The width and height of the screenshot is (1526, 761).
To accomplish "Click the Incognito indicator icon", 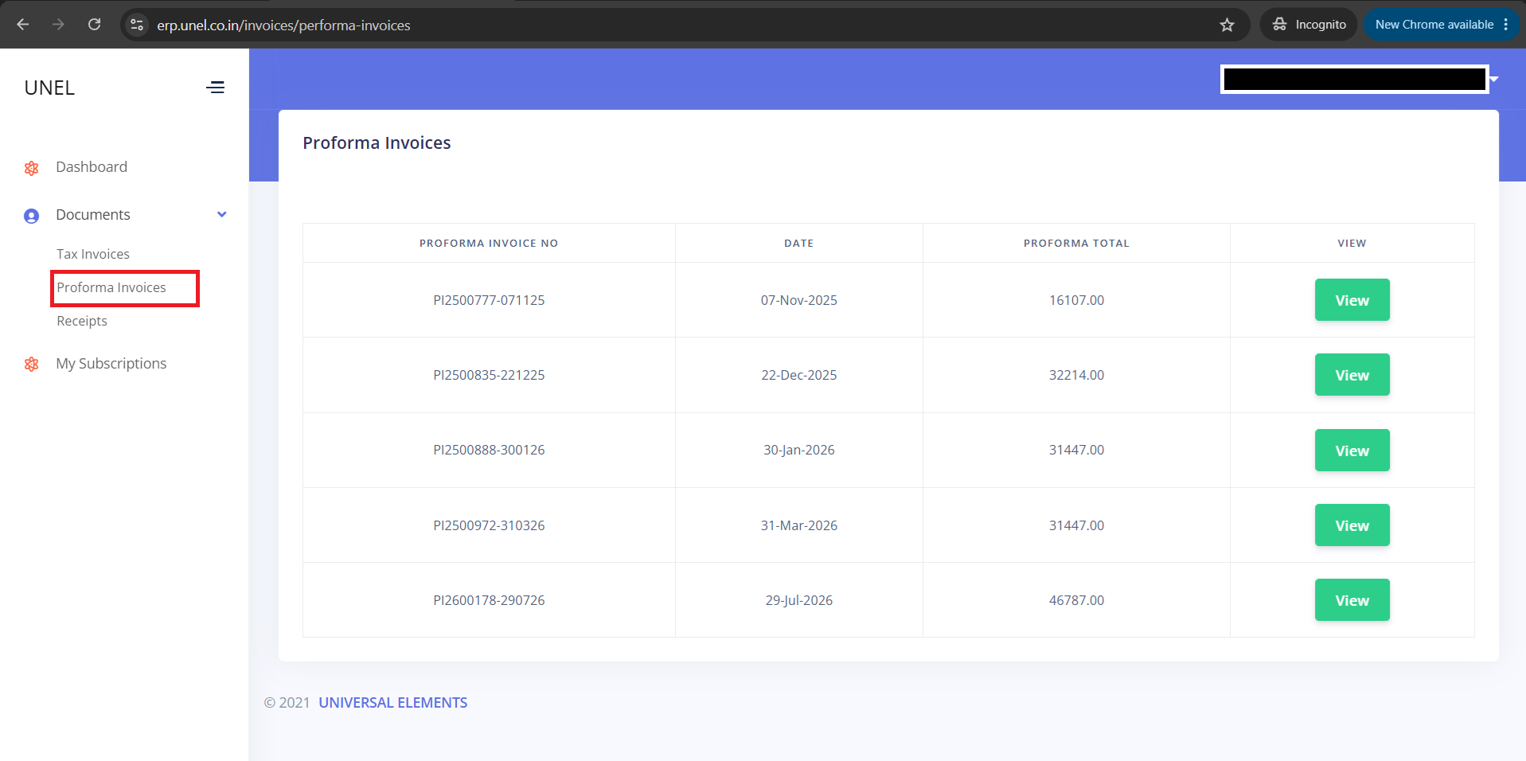I will pyautogui.click(x=1279, y=25).
